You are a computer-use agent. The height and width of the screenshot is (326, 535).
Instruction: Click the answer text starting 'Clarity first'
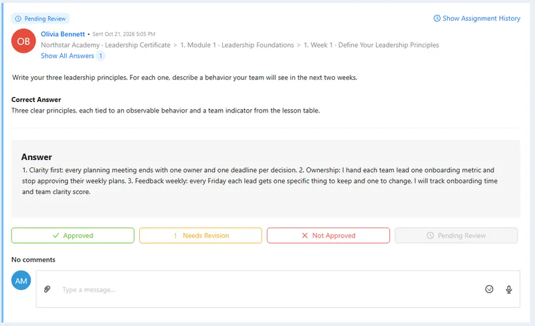click(260, 181)
